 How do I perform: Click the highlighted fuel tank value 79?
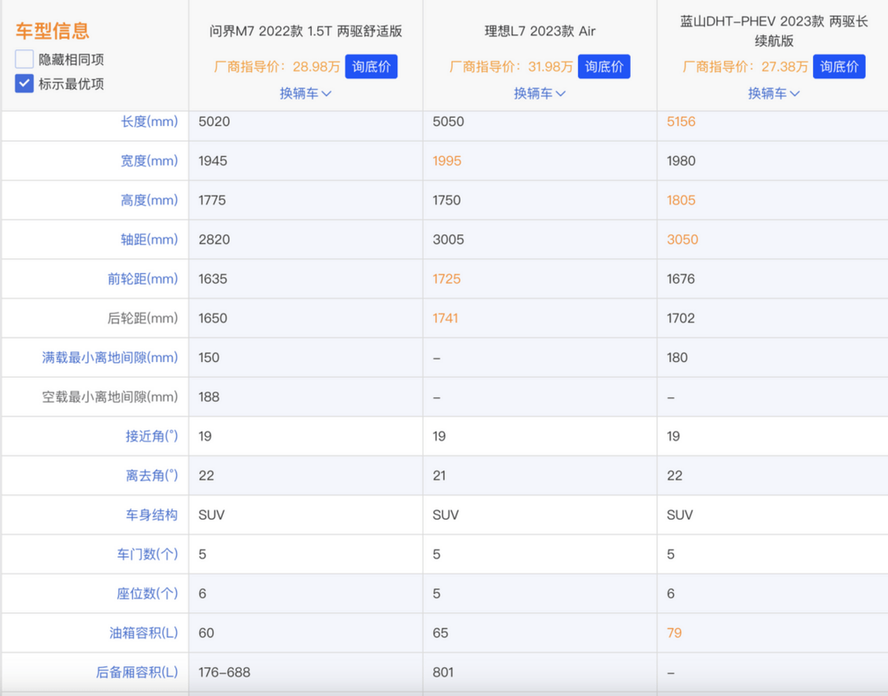point(674,633)
